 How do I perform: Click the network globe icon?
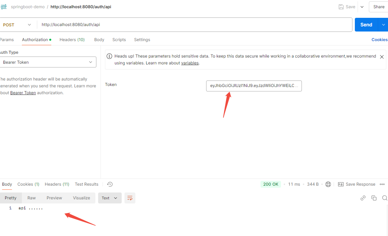pos(328,184)
